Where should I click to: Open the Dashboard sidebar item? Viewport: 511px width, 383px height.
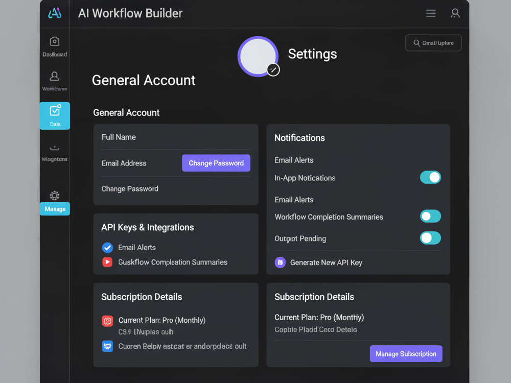point(55,47)
